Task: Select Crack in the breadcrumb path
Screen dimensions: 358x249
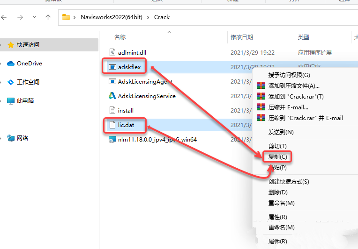Action: [162, 17]
